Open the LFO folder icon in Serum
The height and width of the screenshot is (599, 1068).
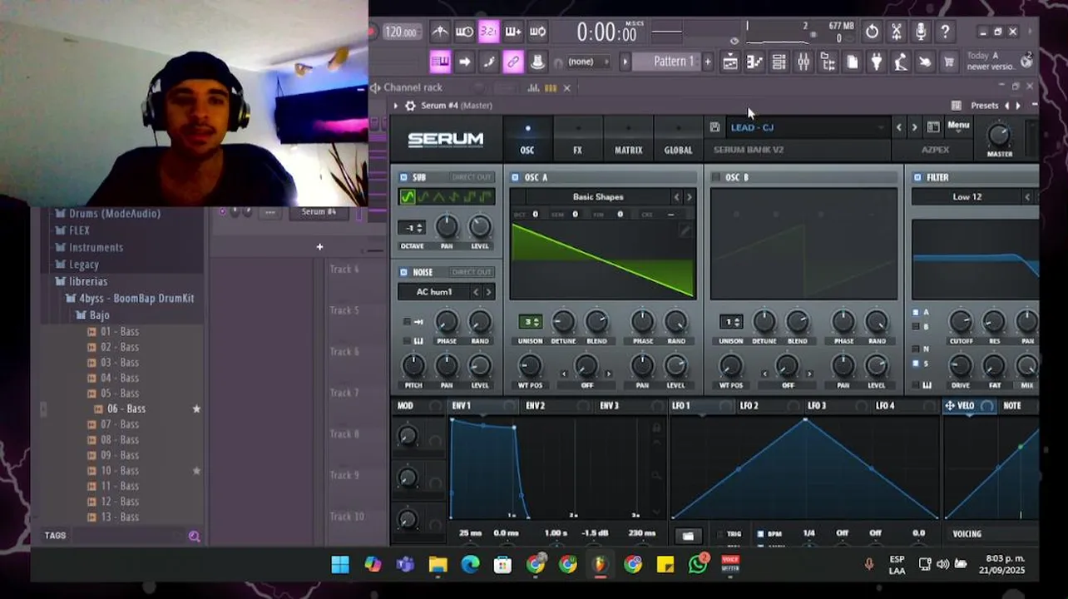(688, 536)
